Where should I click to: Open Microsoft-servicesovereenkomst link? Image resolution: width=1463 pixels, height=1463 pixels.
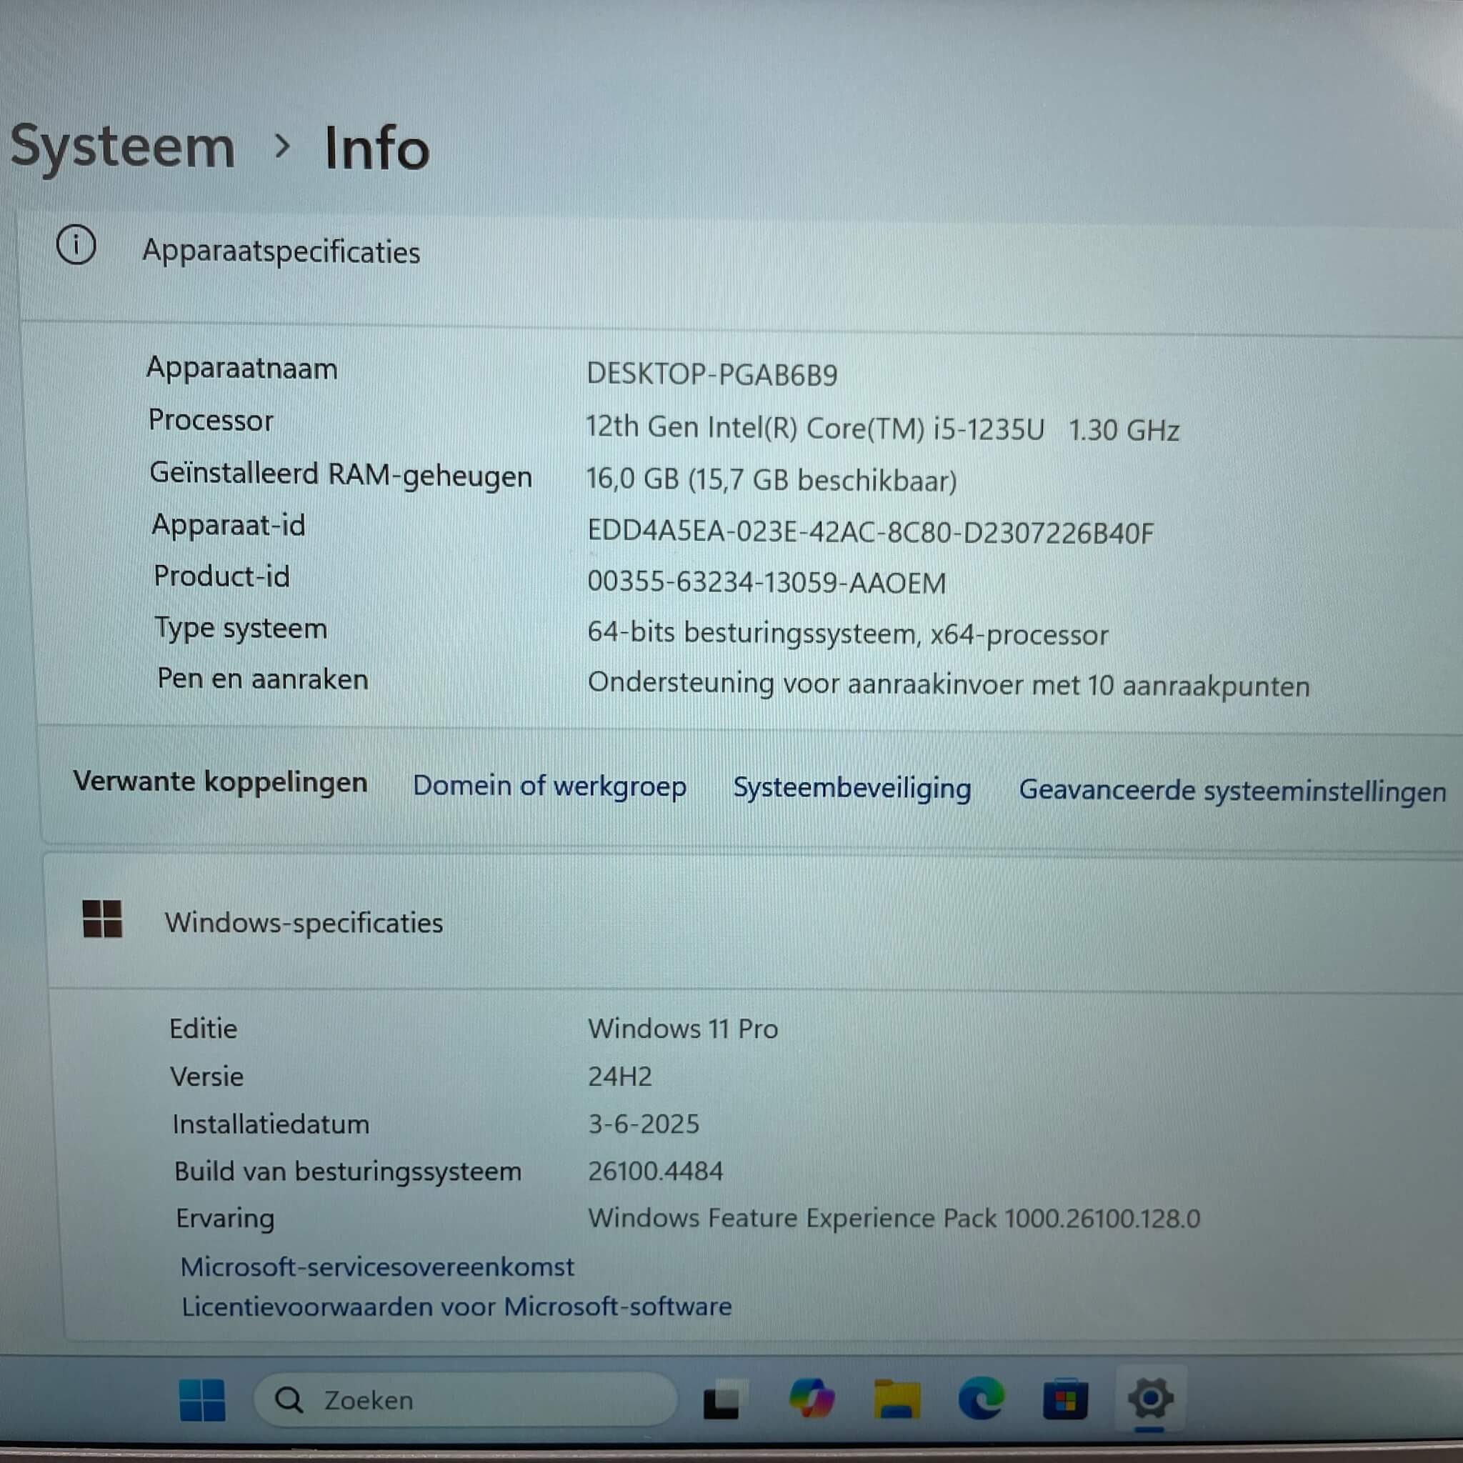(x=377, y=1267)
